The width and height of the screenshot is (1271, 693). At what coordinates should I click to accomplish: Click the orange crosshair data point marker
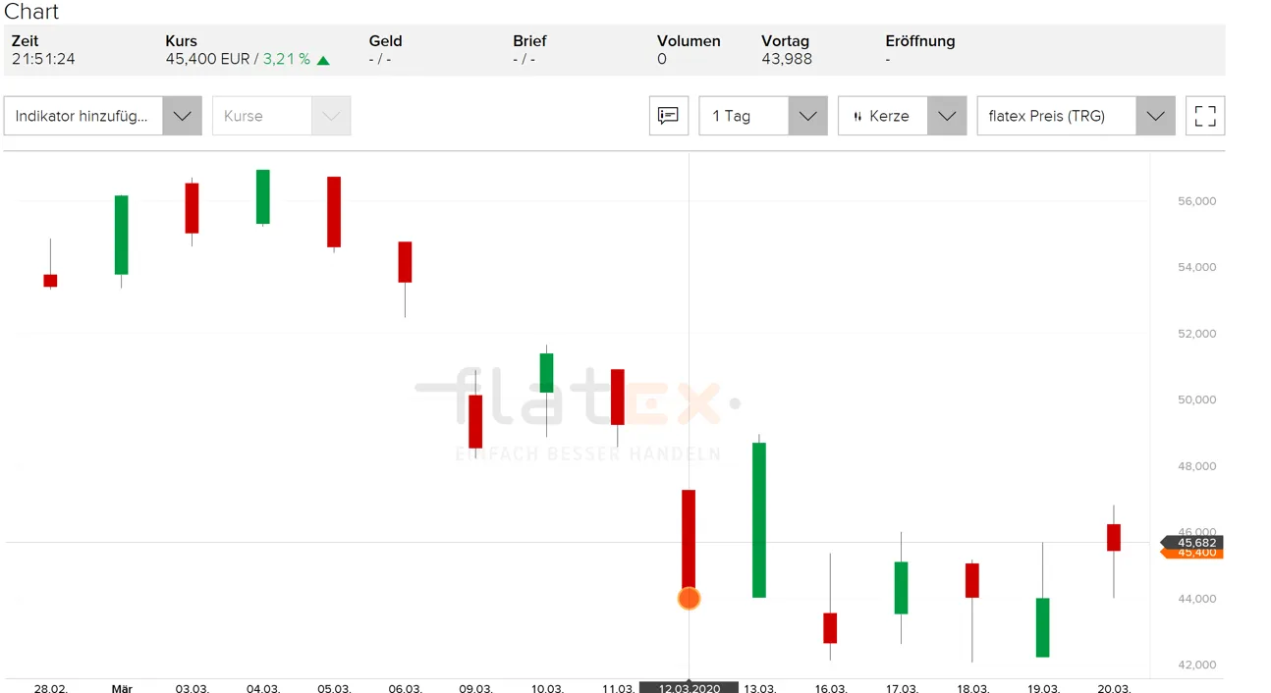(x=689, y=598)
